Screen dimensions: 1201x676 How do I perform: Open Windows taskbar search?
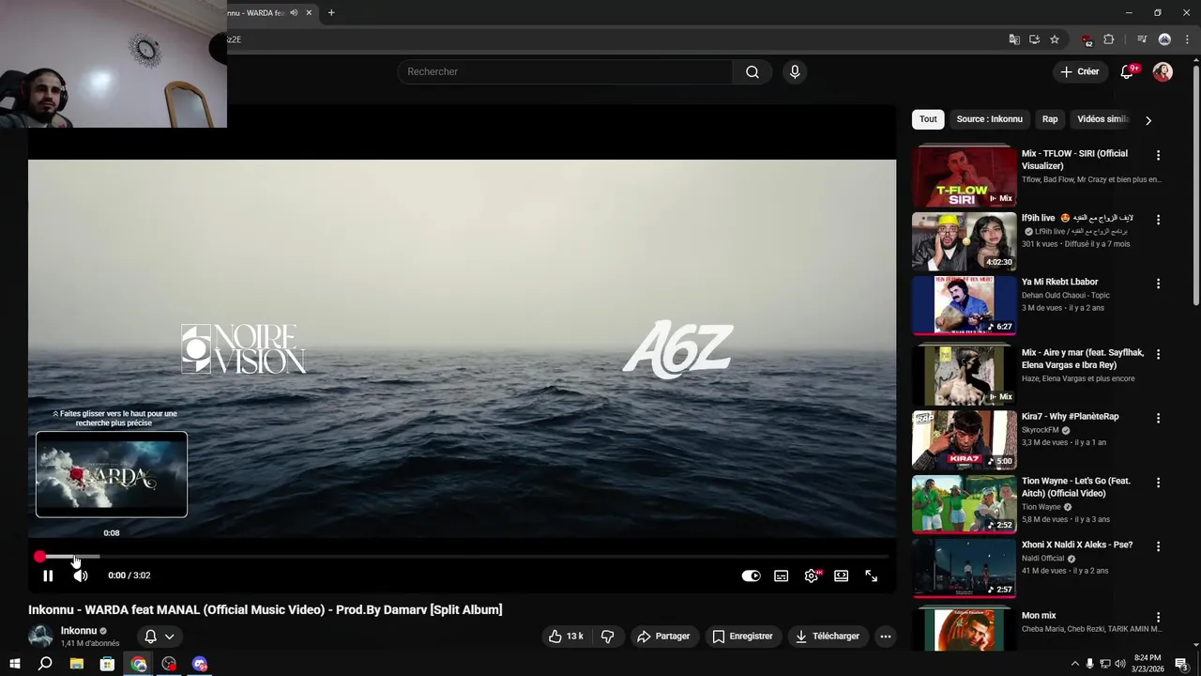45,664
